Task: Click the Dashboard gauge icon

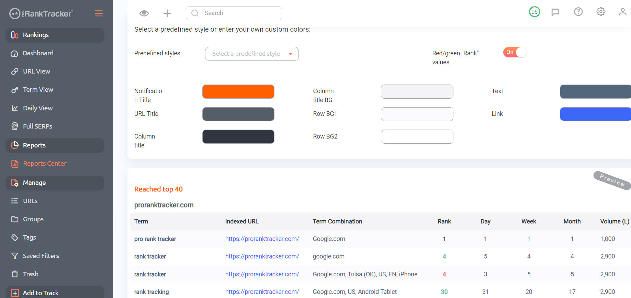Action: coord(14,53)
